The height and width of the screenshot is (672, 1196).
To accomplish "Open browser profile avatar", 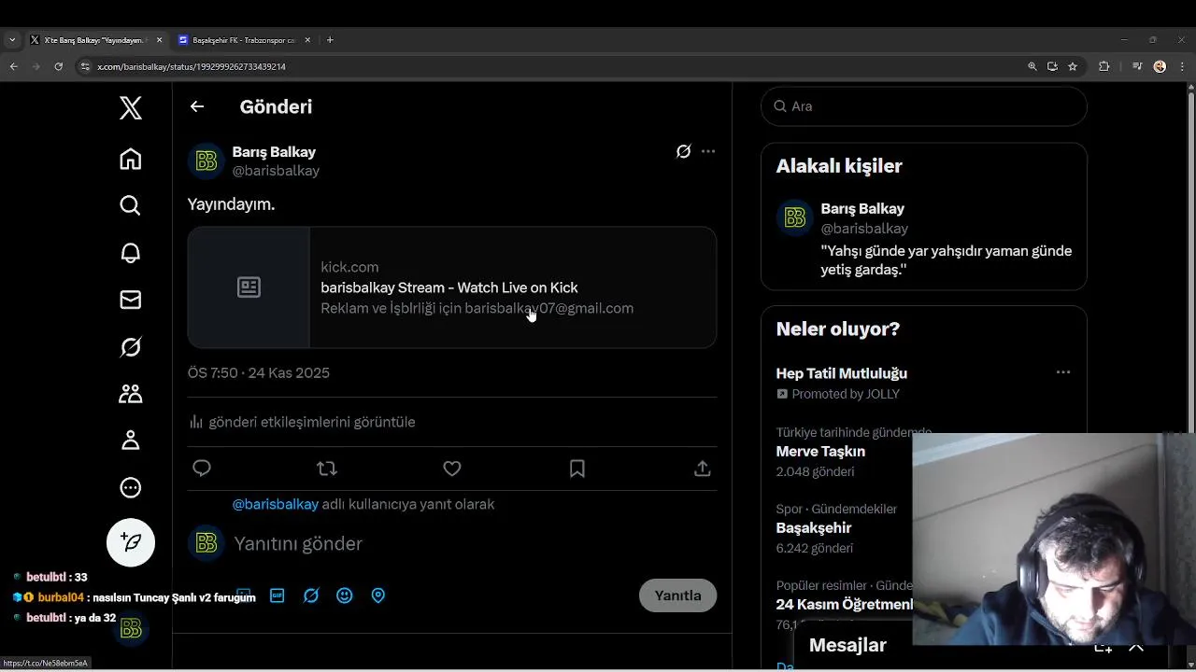I will click(1160, 66).
